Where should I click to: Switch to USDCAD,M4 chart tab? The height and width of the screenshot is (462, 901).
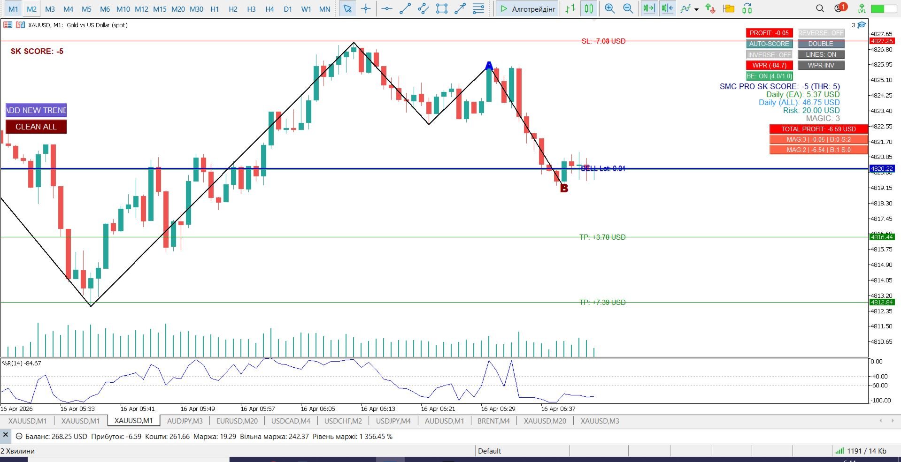point(291,421)
